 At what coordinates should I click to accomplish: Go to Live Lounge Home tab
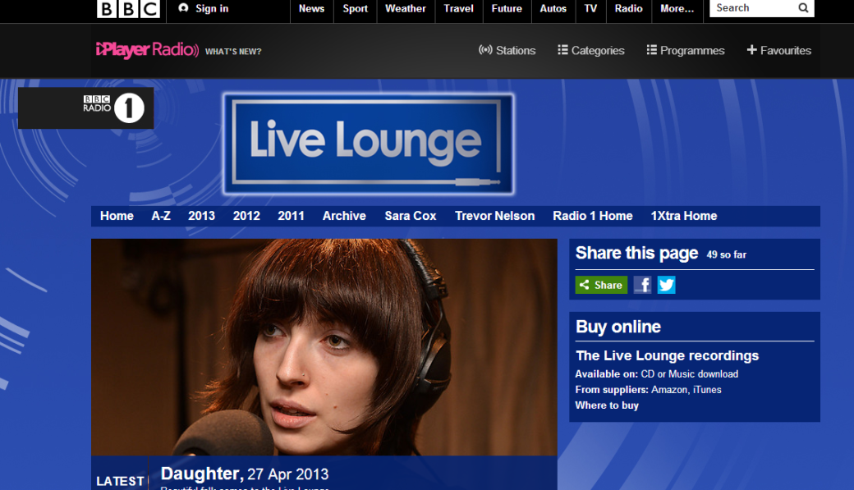pos(117,216)
